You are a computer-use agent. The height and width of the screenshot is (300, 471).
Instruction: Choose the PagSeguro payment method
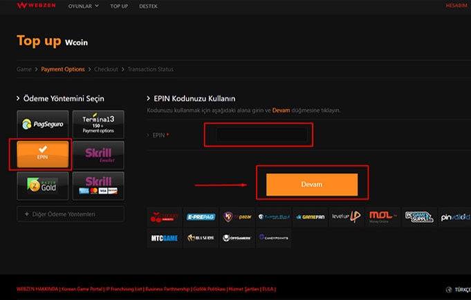pos(43,124)
